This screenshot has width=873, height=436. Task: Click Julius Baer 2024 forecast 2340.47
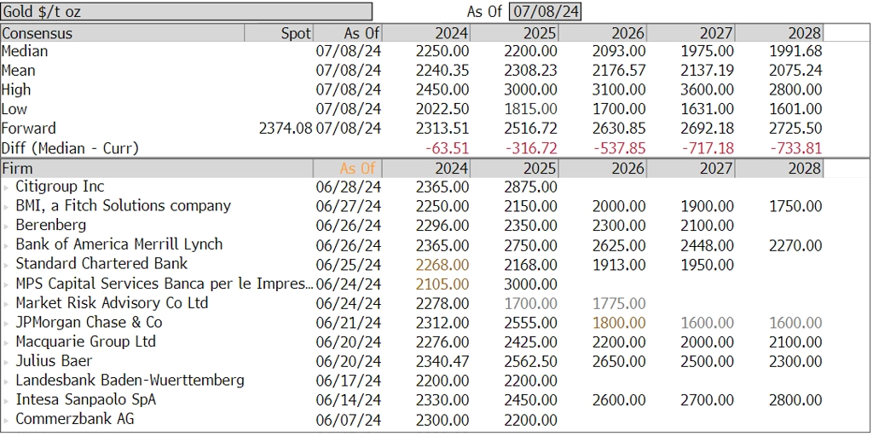click(x=442, y=361)
